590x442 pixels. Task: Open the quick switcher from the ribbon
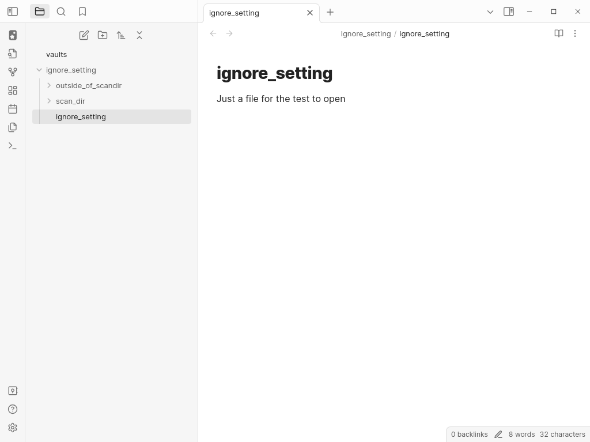13,54
